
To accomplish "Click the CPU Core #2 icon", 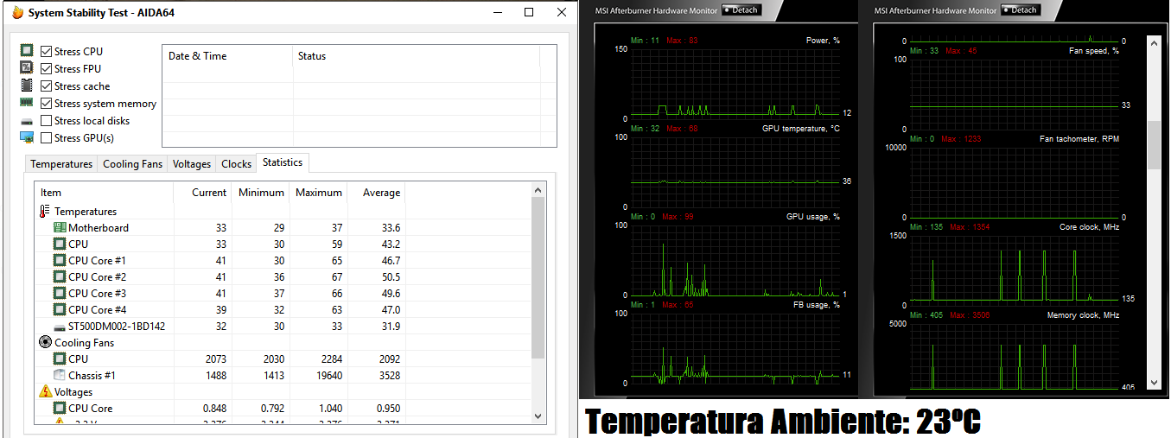I will 60,277.
